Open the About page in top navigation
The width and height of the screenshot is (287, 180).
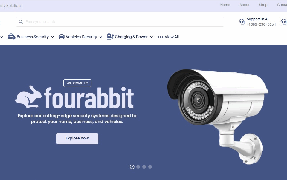click(x=244, y=5)
